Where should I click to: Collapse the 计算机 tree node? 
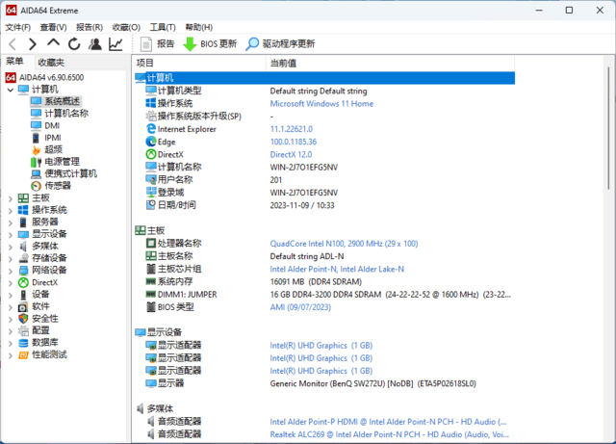click(x=11, y=90)
